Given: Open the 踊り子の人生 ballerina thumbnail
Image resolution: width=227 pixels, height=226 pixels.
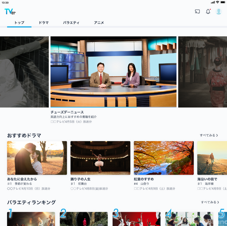Looking at the screenshot, I should [100, 158].
